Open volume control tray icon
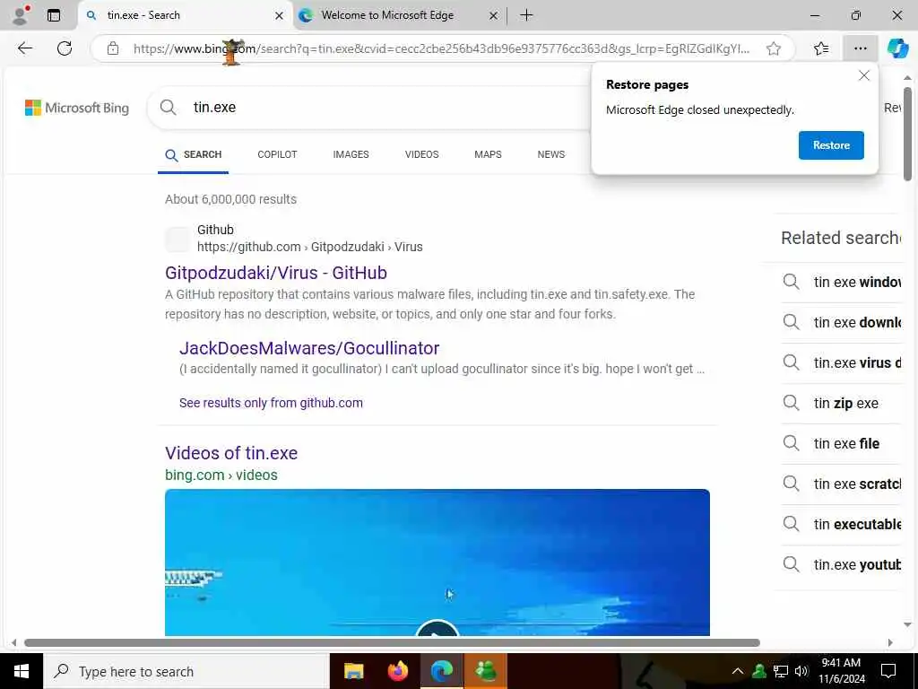 pos(801,671)
